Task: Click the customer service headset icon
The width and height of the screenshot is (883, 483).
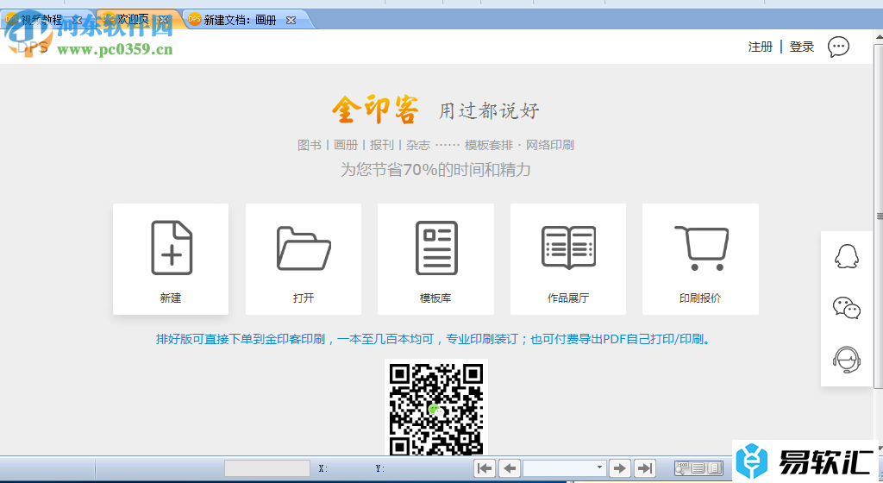Action: click(847, 360)
